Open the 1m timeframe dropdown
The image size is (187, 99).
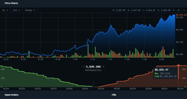(x=5, y=10)
